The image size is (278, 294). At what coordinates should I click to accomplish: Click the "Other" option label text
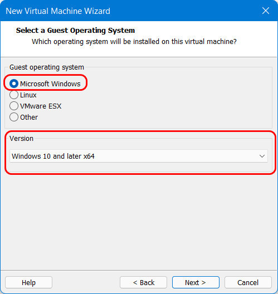pyautogui.click(x=29, y=117)
